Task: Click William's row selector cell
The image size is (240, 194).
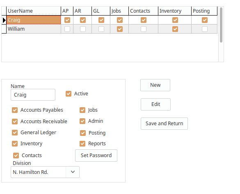Action: 4,29
